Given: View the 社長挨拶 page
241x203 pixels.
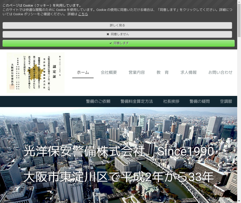Looking at the screenshot, I should 171,101.
